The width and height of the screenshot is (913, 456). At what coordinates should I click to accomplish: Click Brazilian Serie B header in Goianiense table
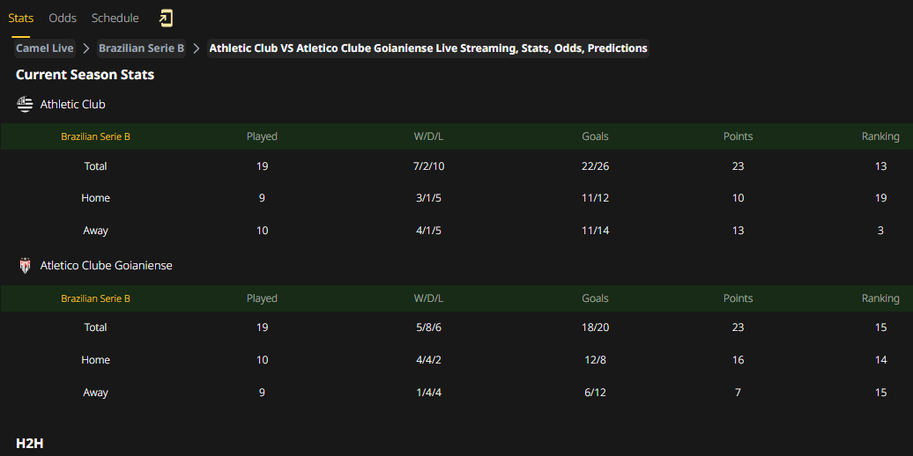tap(95, 298)
